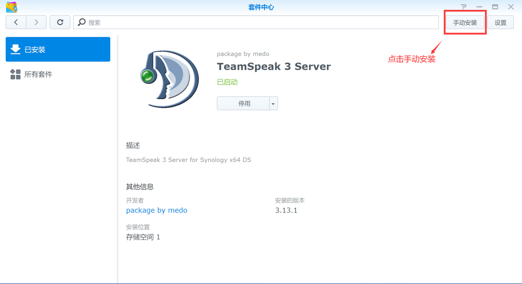The width and height of the screenshot is (522, 284).
Task: Expand the action menu next to Stop button
Action: click(273, 103)
